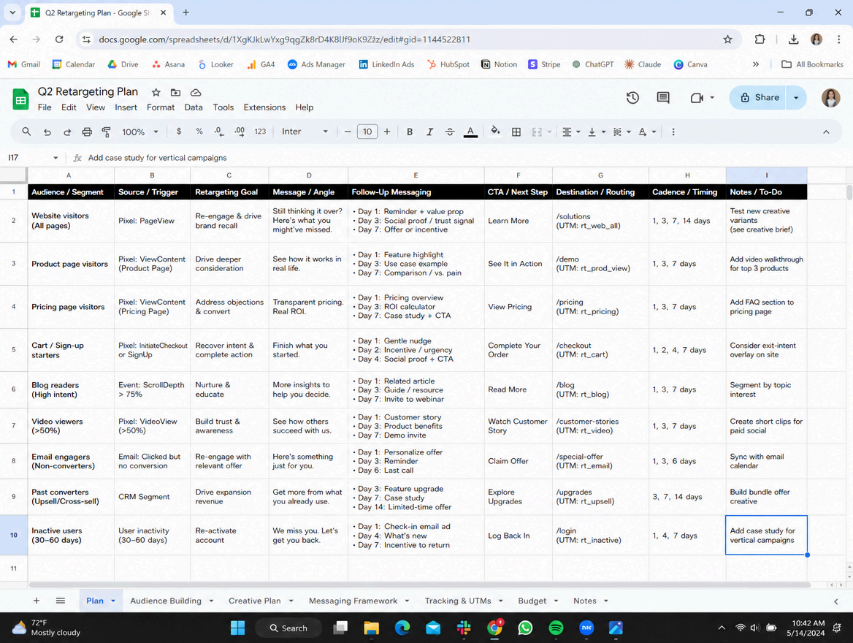Viewport: 853px width, 643px height.
Task: Collapse the header with the chevron
Action: coord(826,132)
